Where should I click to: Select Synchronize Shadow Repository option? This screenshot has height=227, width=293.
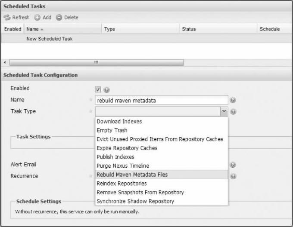[135, 201]
